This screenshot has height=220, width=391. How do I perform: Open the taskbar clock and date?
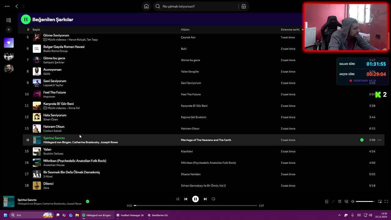point(382,215)
